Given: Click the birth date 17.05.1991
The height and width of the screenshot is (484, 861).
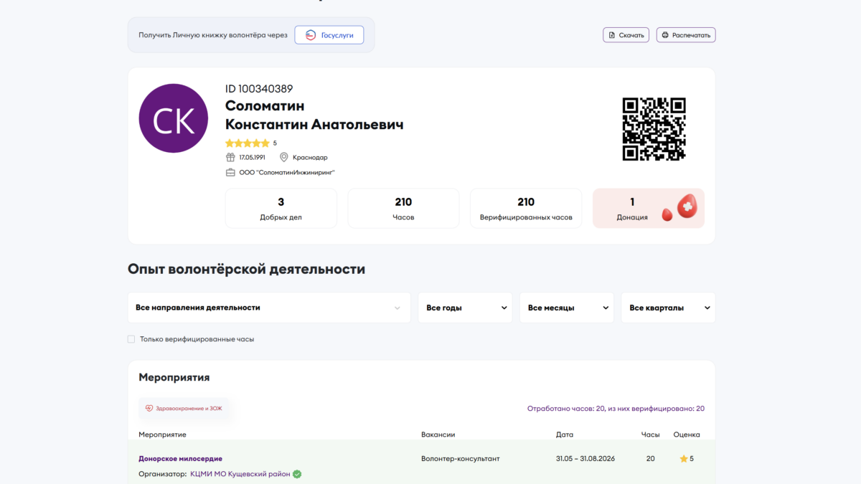Looking at the screenshot, I should coord(253,157).
